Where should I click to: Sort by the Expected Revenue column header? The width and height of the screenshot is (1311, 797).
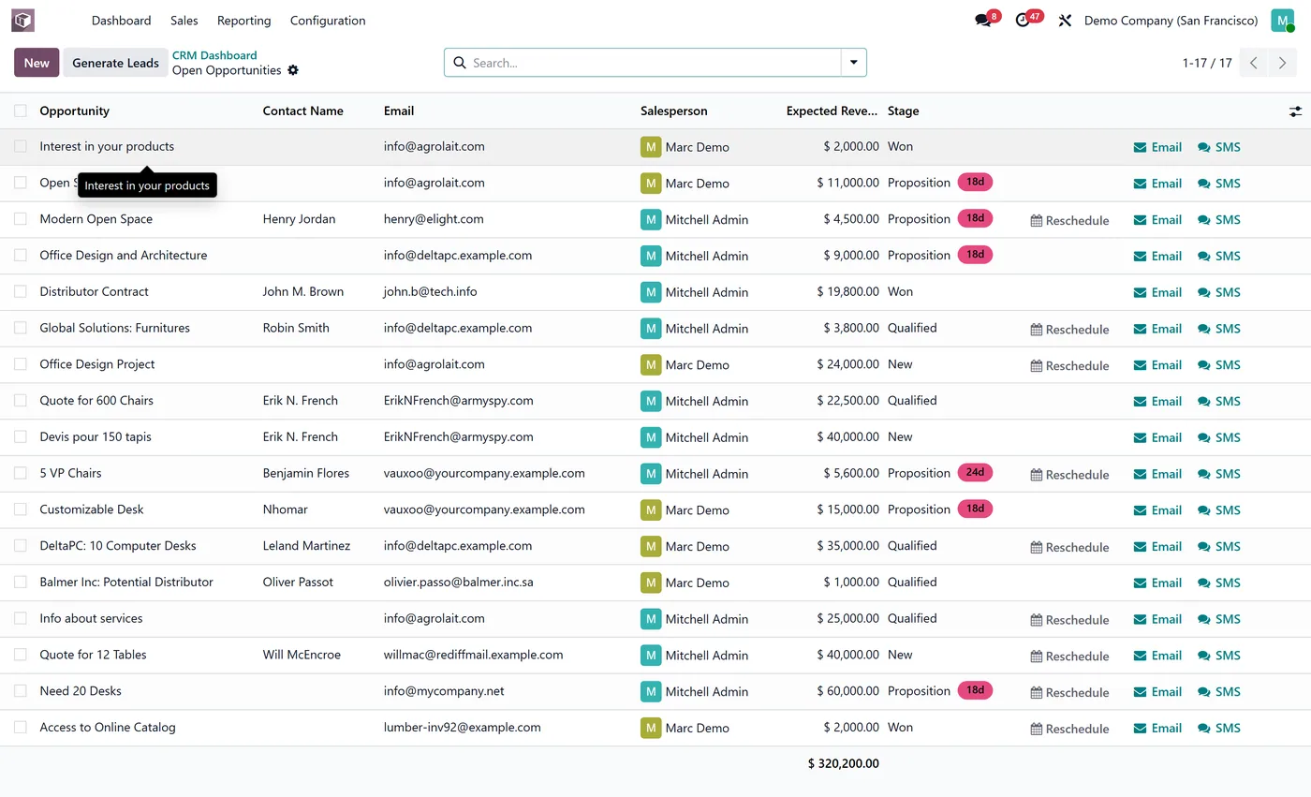pos(832,111)
